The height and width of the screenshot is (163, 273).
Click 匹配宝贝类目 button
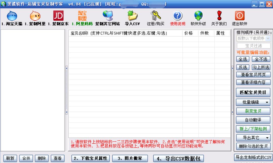tap(253, 92)
